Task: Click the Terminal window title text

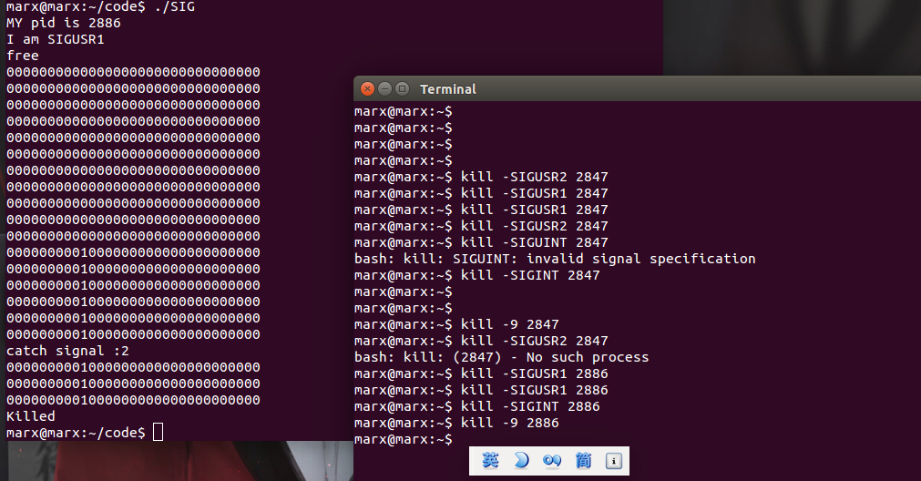Action: click(447, 89)
